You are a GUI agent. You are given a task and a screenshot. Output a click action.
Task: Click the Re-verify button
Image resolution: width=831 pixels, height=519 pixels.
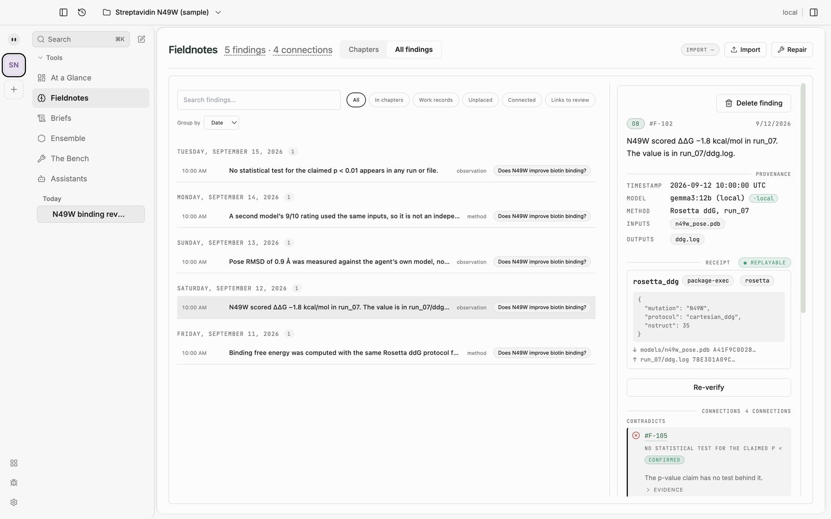click(708, 388)
